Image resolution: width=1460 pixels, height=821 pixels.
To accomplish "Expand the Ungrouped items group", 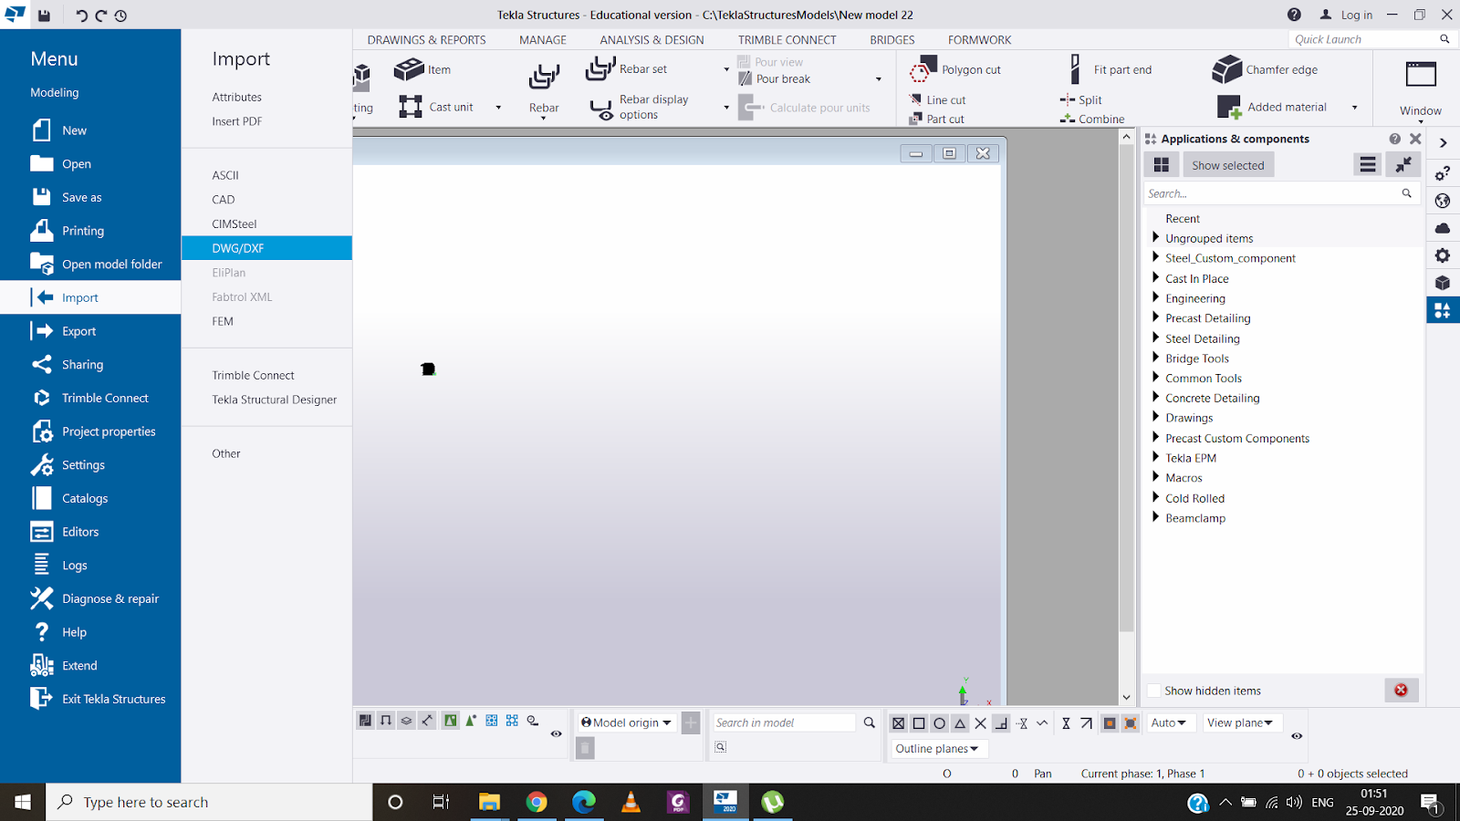I will [1156, 237].
